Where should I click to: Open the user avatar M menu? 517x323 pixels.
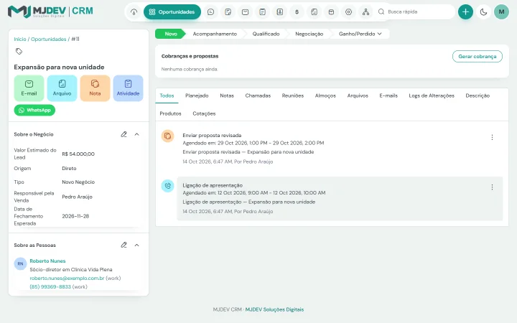pos(501,12)
